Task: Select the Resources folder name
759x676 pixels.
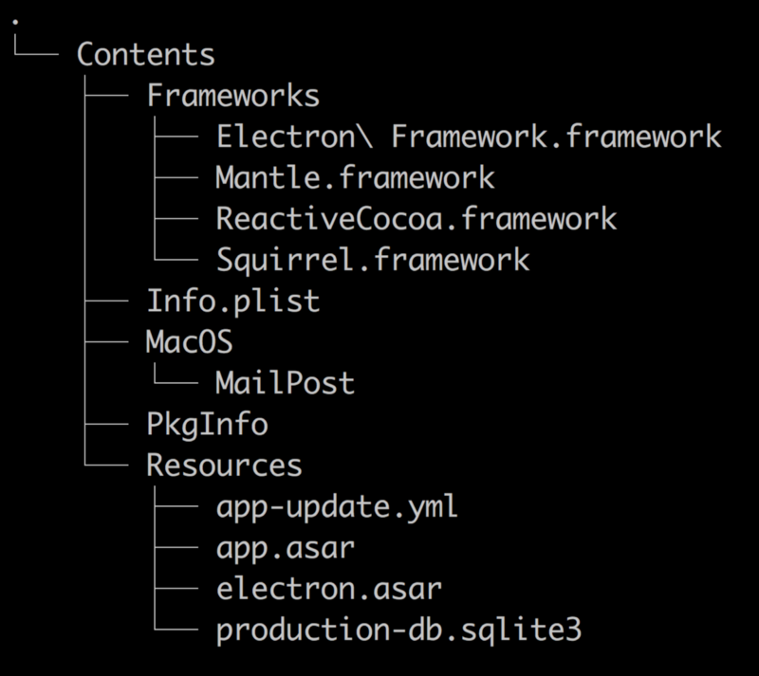Action: [224, 466]
